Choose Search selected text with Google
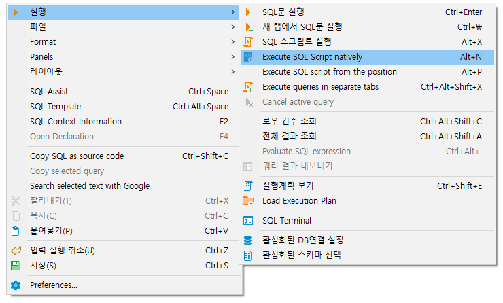 click(123, 186)
